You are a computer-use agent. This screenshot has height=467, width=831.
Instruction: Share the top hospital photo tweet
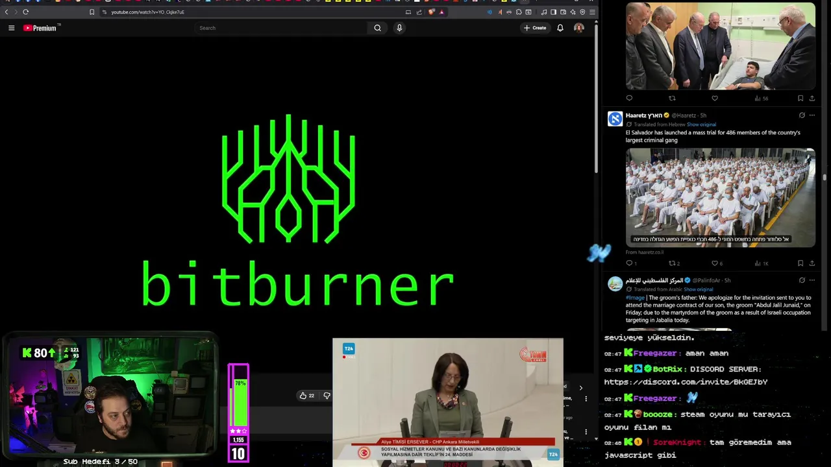pos(812,99)
